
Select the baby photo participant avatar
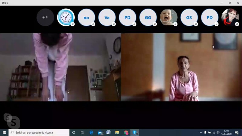point(168,18)
